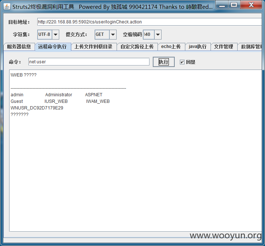Viewport: 265px width, 246px height.
Task: Click the Guest entry in output
Action: (x=16, y=101)
